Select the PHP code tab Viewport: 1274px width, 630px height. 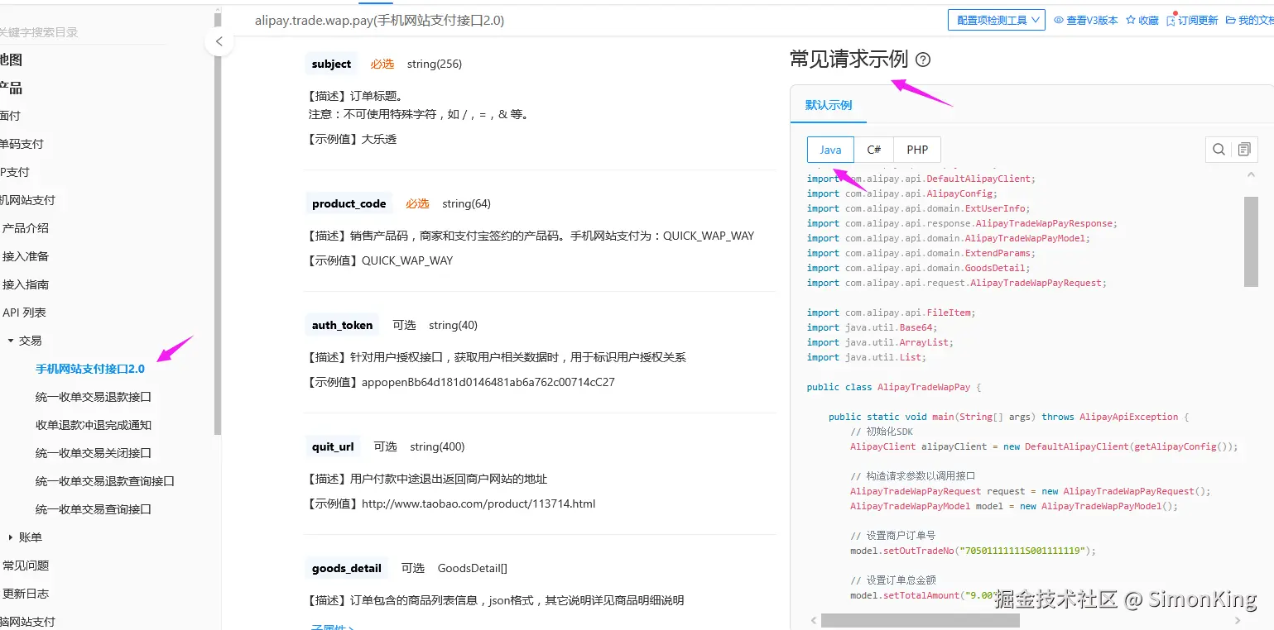pos(917,150)
